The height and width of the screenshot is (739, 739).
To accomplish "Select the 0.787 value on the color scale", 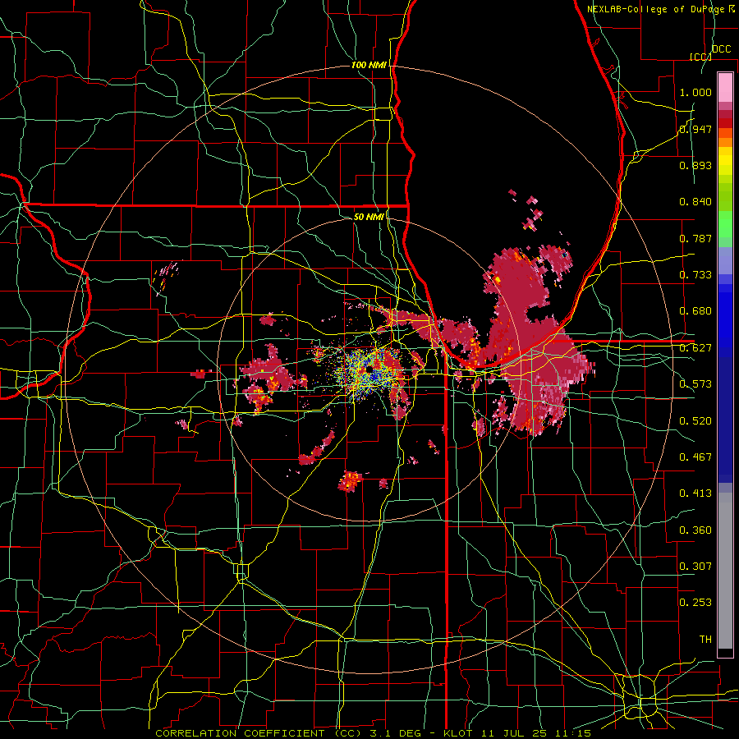I will click(x=695, y=238).
